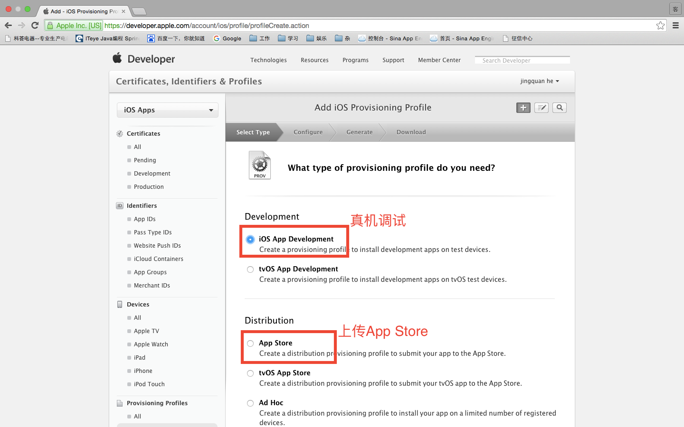Open the 娱乐 bookmark folder

tap(316, 38)
